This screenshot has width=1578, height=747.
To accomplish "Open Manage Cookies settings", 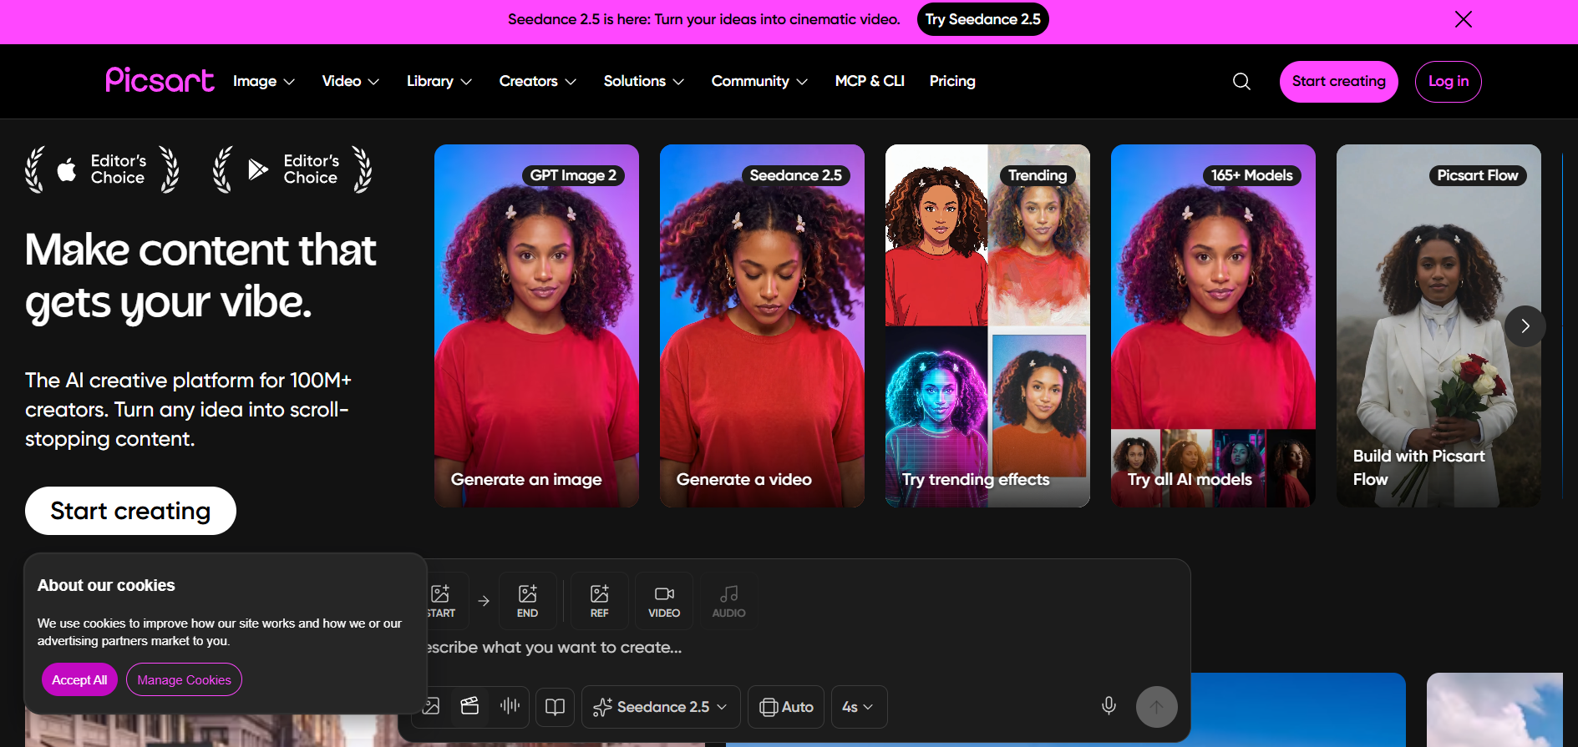I will 184,680.
